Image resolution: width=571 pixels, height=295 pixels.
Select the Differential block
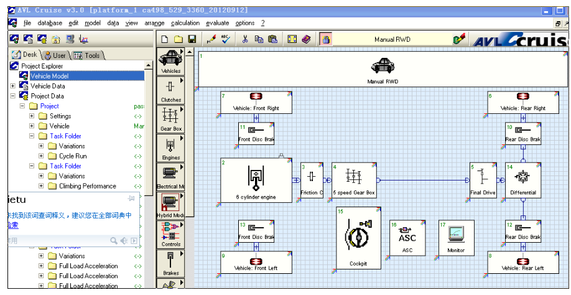pos(523,180)
